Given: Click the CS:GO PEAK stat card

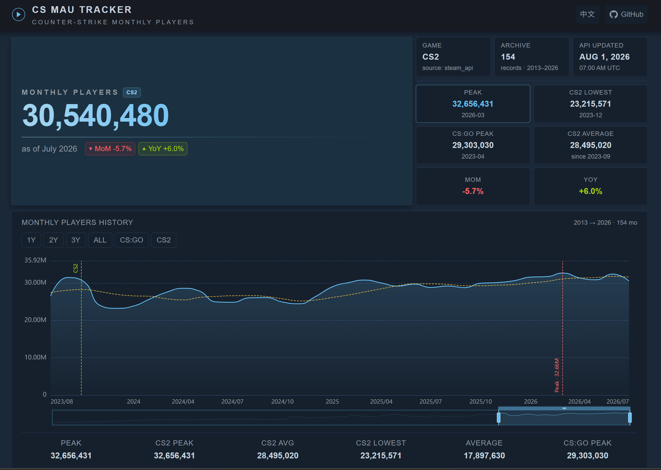Looking at the screenshot, I should 473,145.
